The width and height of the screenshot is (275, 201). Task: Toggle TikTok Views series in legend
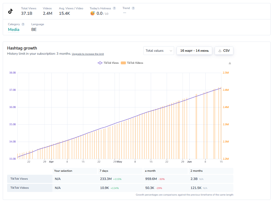pyautogui.click(x=108, y=63)
